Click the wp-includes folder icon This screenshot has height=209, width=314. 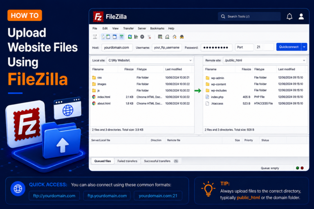(x=207, y=90)
